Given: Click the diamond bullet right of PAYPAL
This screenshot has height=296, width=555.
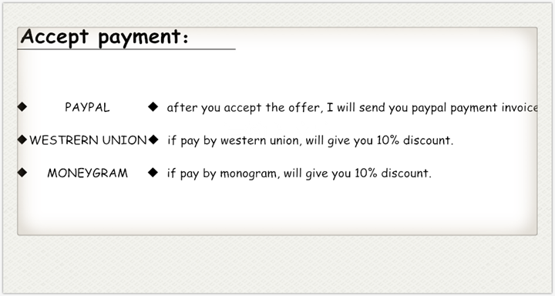Looking at the screenshot, I should click(x=153, y=106).
